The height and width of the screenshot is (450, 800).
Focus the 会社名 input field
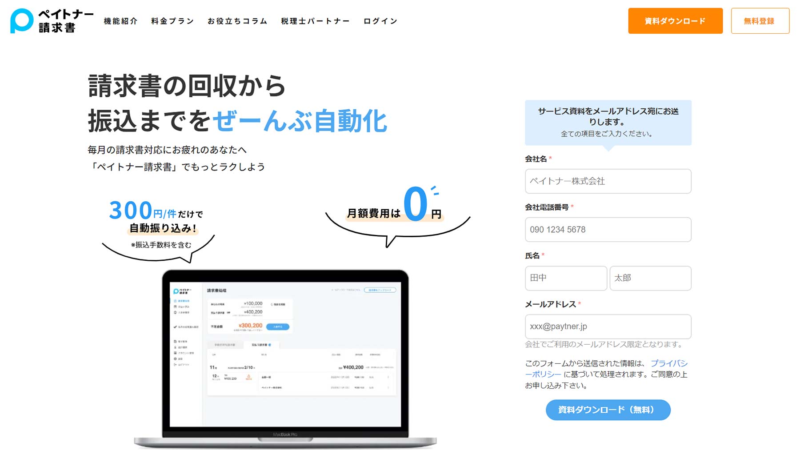(x=608, y=181)
